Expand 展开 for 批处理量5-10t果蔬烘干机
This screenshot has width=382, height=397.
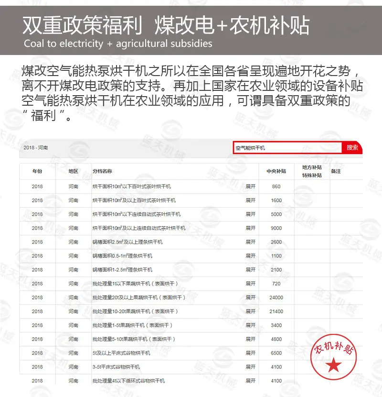pos(251,339)
